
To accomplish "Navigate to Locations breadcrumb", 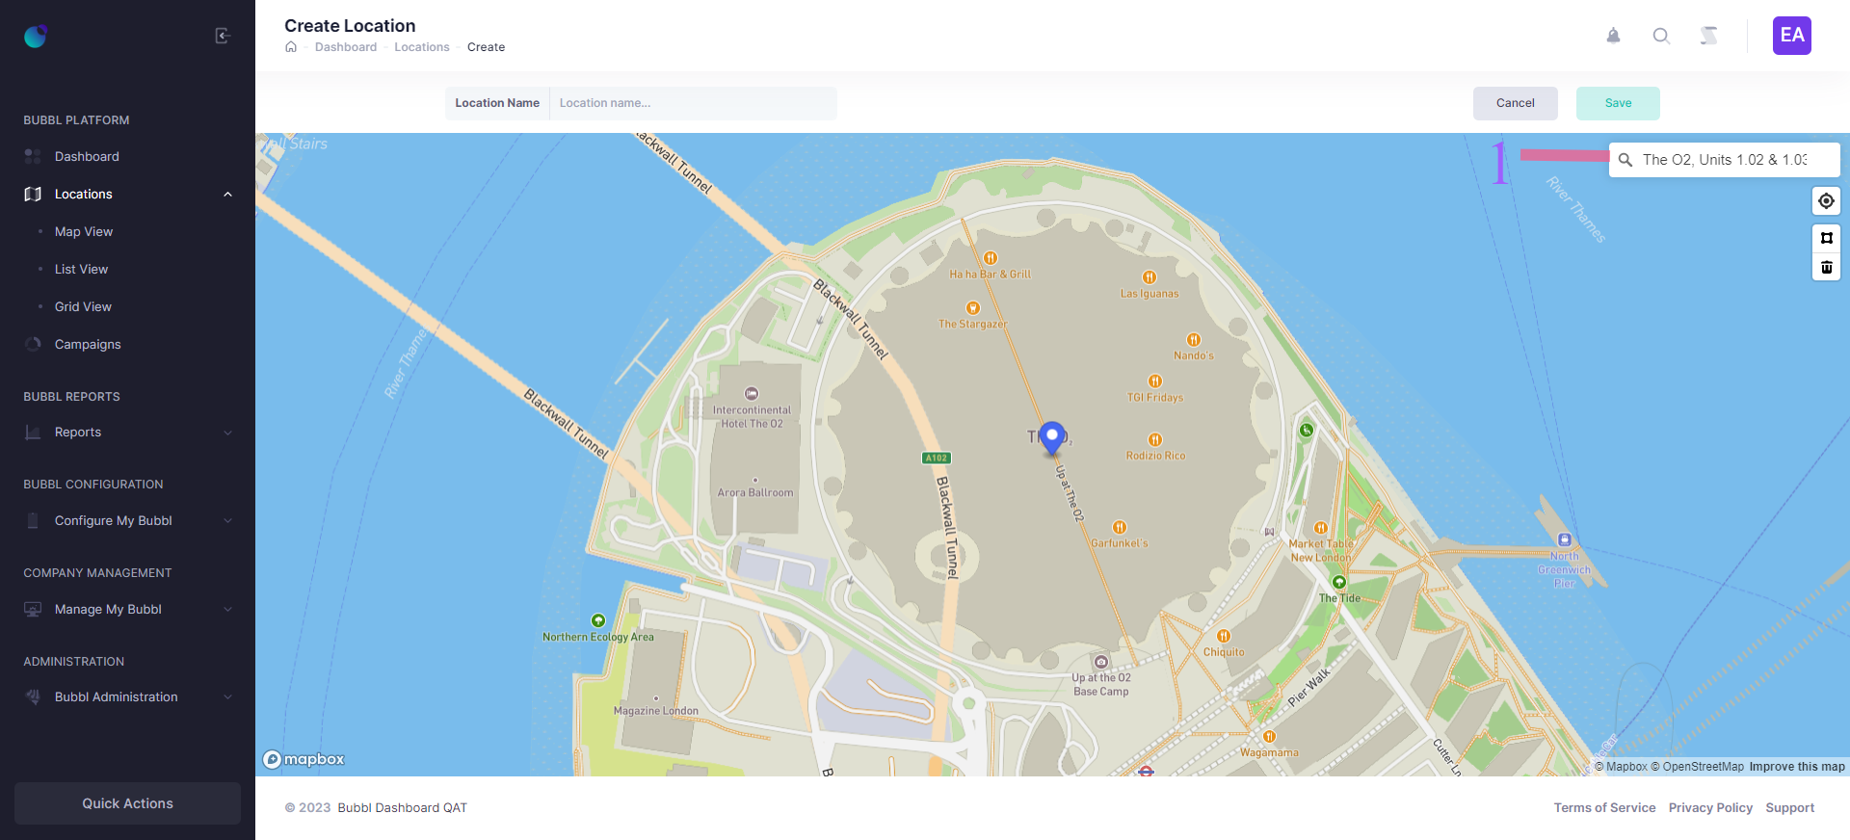I will (x=422, y=47).
